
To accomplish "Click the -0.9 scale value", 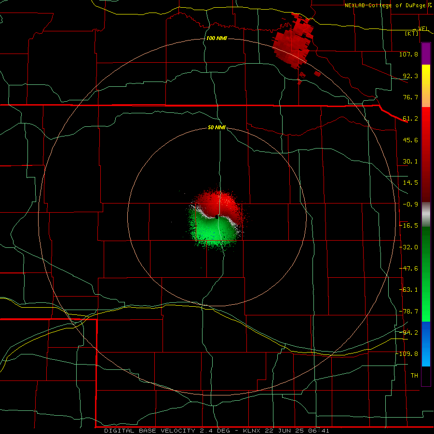I will tap(410, 204).
